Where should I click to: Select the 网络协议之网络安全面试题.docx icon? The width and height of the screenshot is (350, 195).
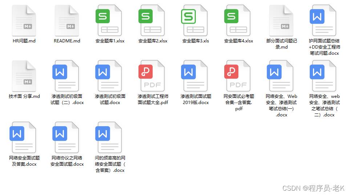tap(66, 138)
